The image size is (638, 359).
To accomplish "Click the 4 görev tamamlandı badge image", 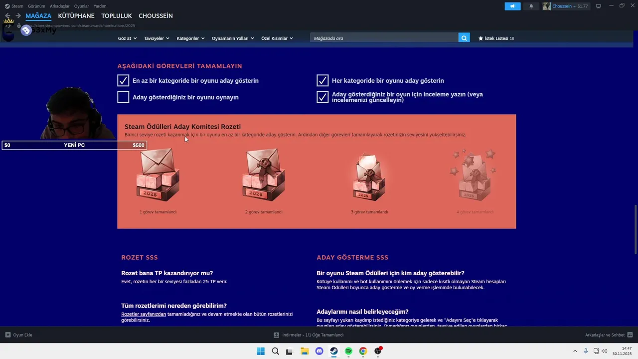I will pyautogui.click(x=474, y=176).
